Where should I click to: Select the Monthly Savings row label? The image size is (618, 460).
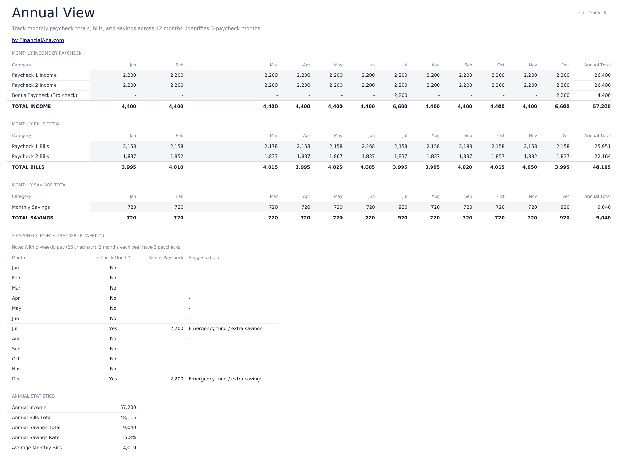(31, 207)
